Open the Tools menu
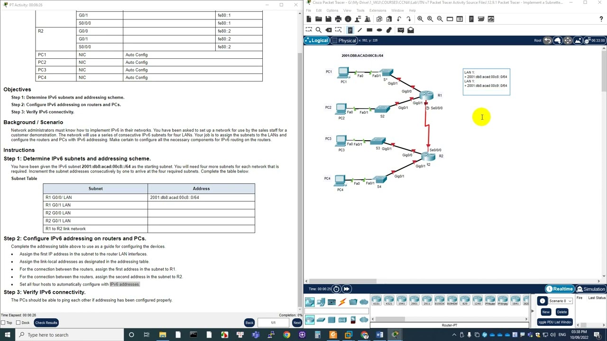 click(x=360, y=10)
